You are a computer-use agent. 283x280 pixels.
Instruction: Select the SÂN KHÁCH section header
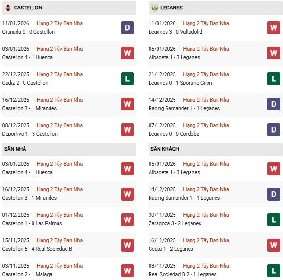click(165, 149)
